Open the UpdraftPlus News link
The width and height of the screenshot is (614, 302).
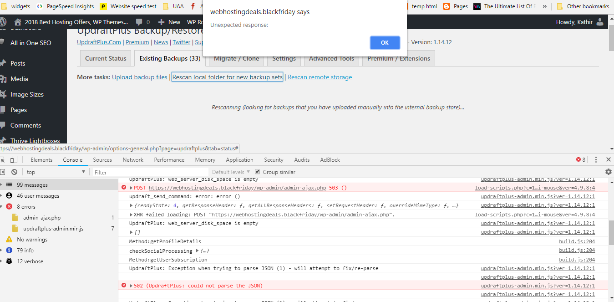(161, 42)
